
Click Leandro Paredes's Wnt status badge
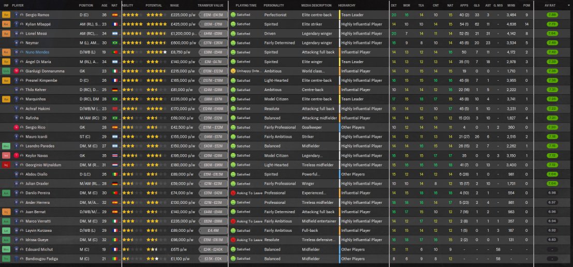6,146
